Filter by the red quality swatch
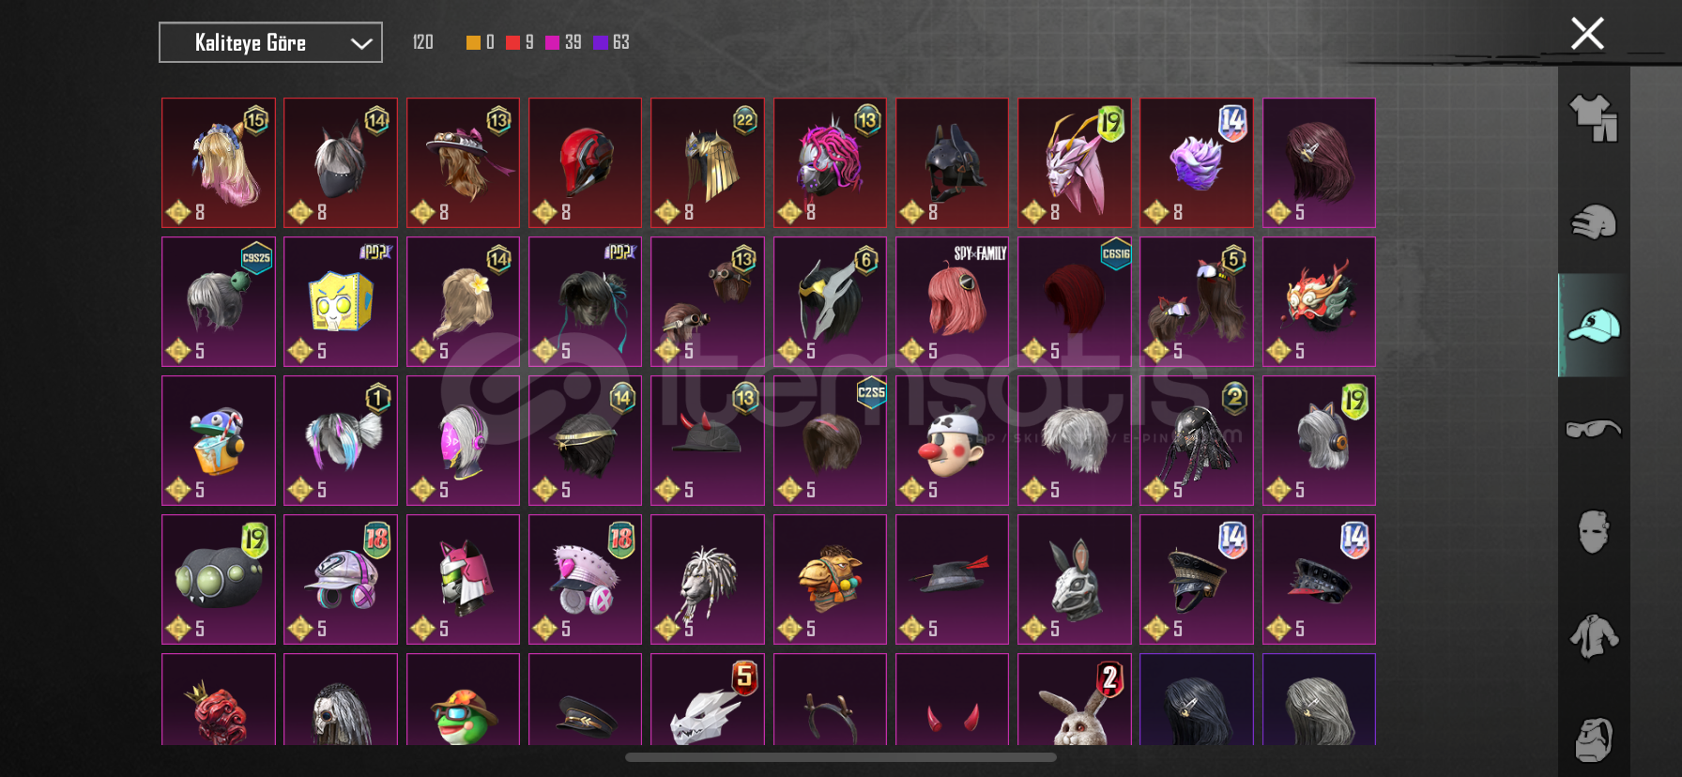1682x777 pixels. (512, 42)
